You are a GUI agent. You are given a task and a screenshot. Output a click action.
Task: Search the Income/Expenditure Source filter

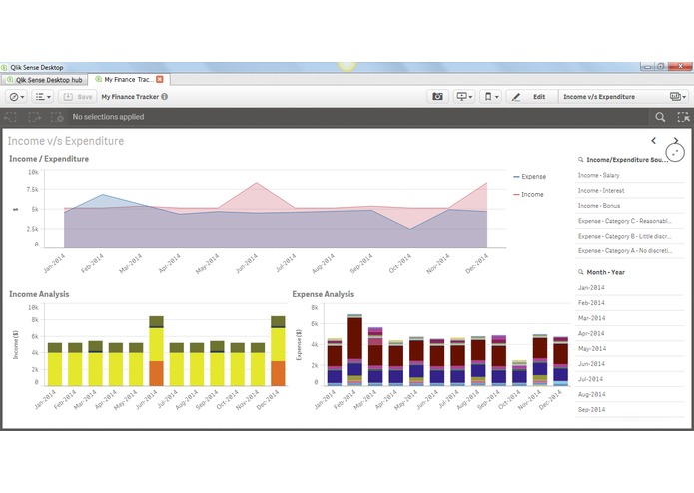(581, 159)
